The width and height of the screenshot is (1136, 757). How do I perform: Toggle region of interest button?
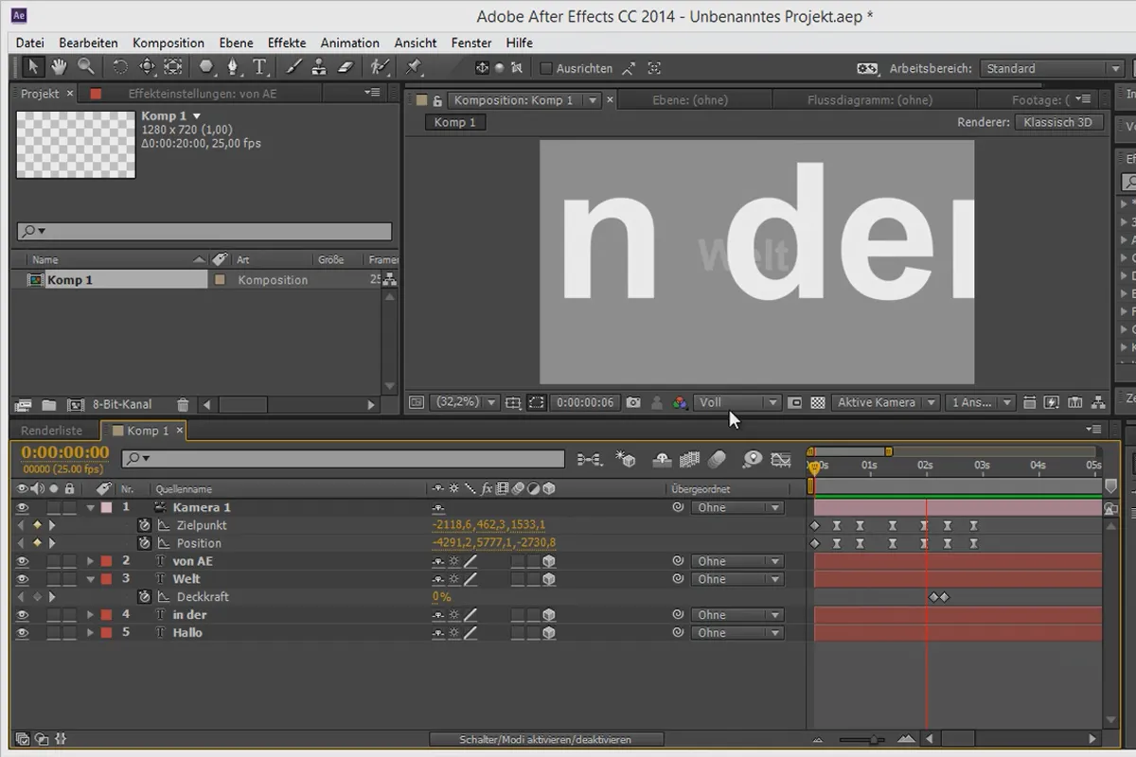537,402
